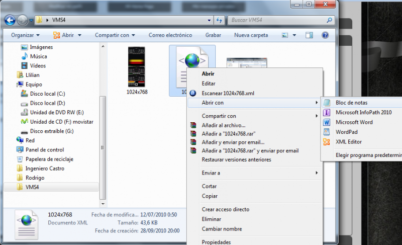Select VMS4 folder in navigation pane
This screenshot has width=402, height=245.
click(x=51, y=187)
